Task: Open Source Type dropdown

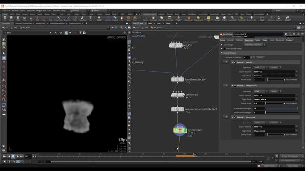Action: pos(254,45)
